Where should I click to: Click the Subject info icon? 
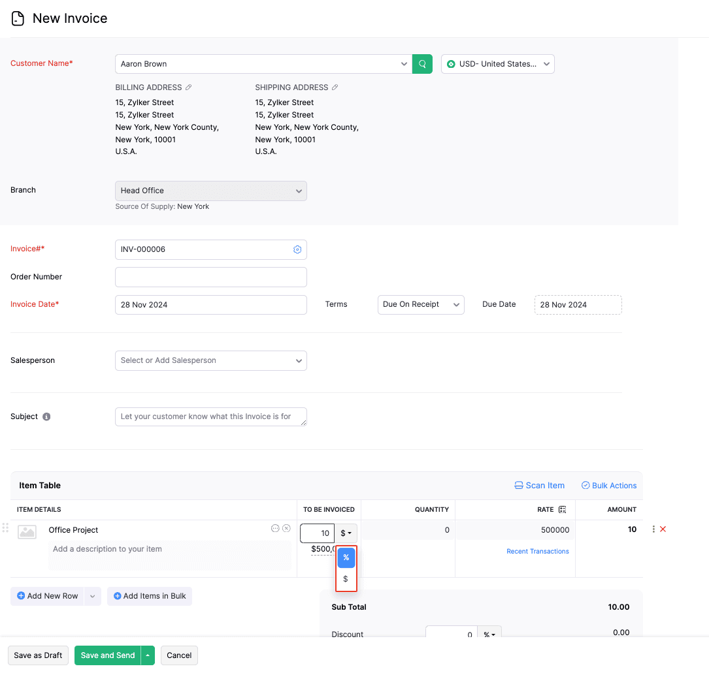point(46,416)
